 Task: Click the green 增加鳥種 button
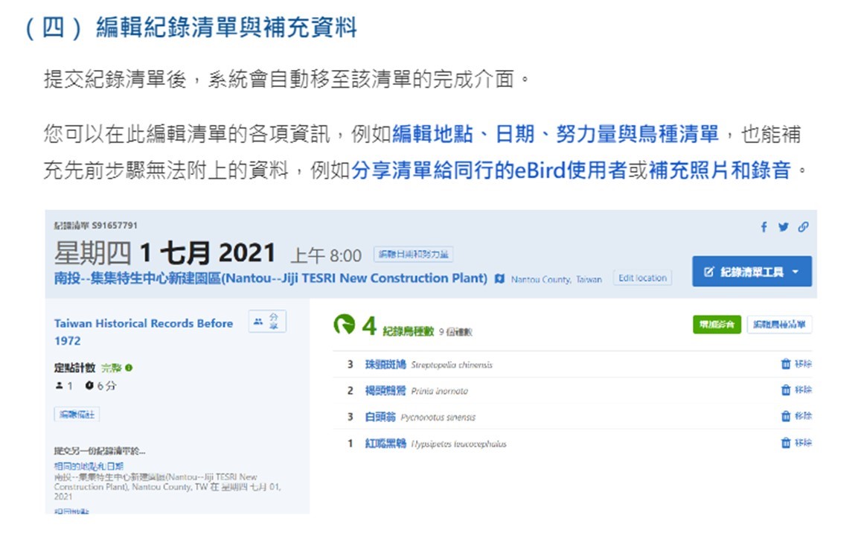pyautogui.click(x=716, y=325)
